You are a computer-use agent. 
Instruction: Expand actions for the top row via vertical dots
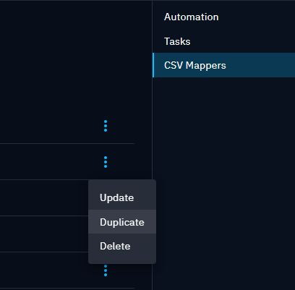click(x=106, y=126)
